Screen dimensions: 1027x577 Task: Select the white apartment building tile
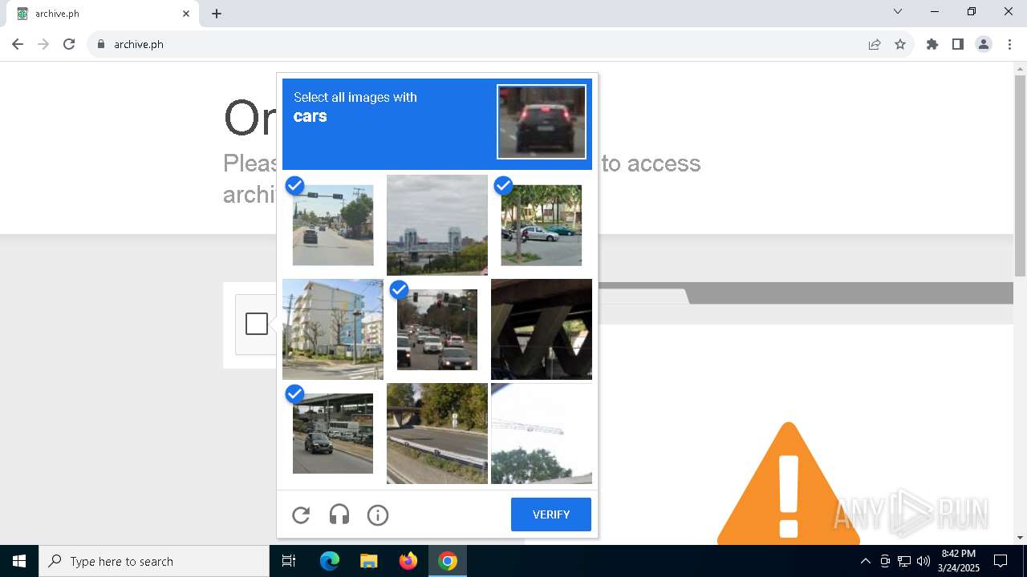333,329
